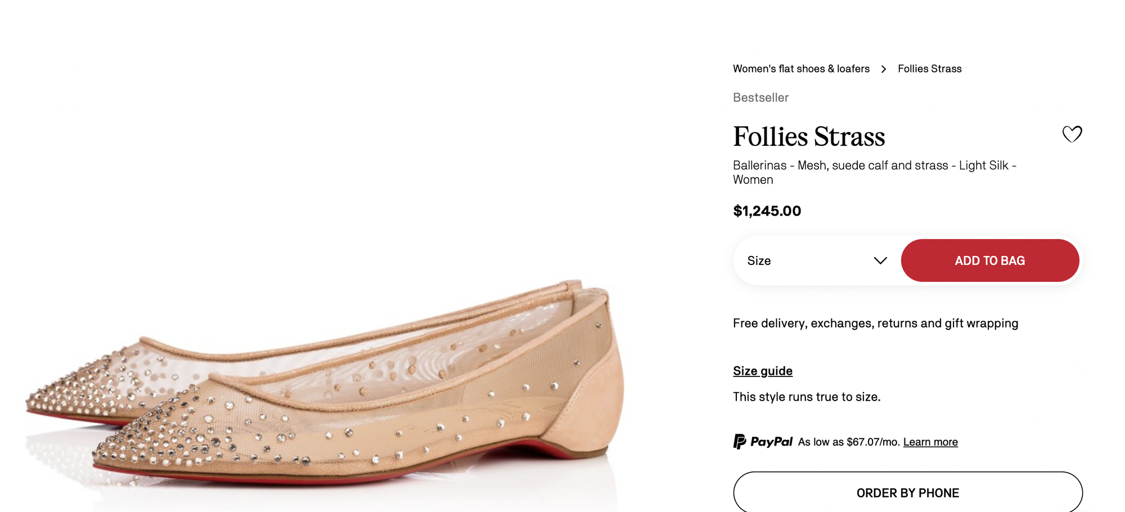Click the free delivery and returns text
This screenshot has width=1125, height=512.
(875, 324)
